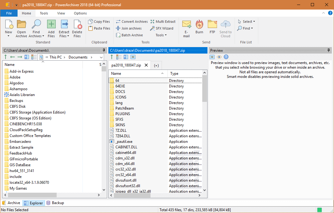This screenshot has width=334, height=213.
Task: Select the PatchBeam folder in the archive
Action: point(124,108)
